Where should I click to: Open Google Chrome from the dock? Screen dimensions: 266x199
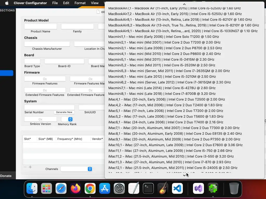click(x=90, y=188)
